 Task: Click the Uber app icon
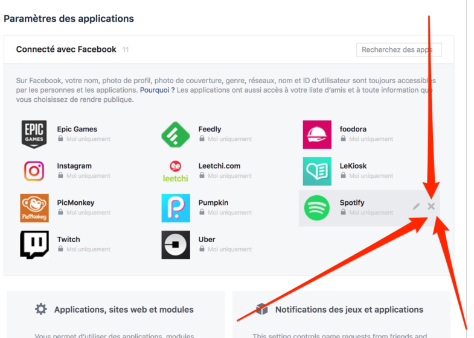(176, 245)
